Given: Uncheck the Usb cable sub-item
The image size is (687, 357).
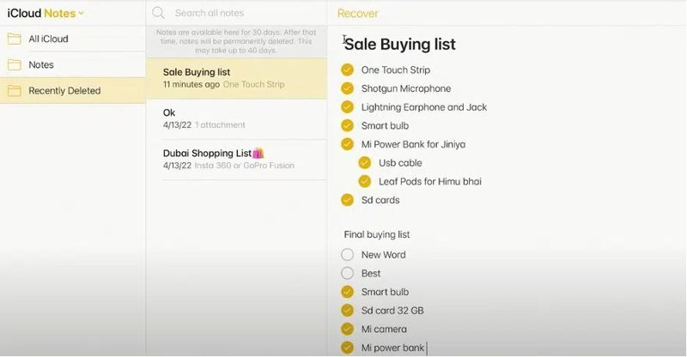Looking at the screenshot, I should pyautogui.click(x=364, y=162).
